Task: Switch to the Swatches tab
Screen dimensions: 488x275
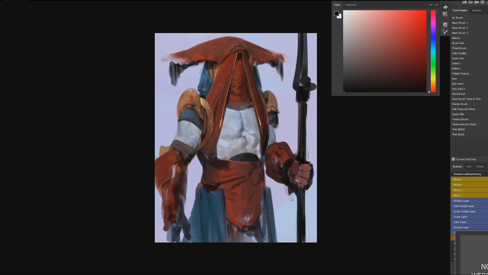Action: [x=351, y=5]
